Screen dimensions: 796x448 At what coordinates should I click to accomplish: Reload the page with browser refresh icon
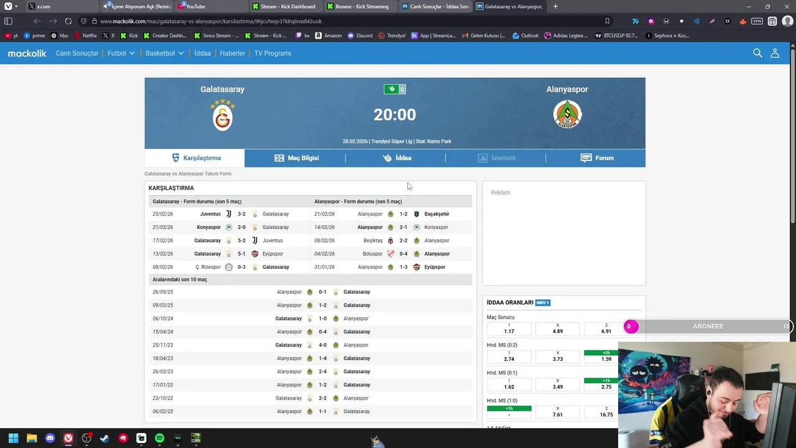coord(68,21)
